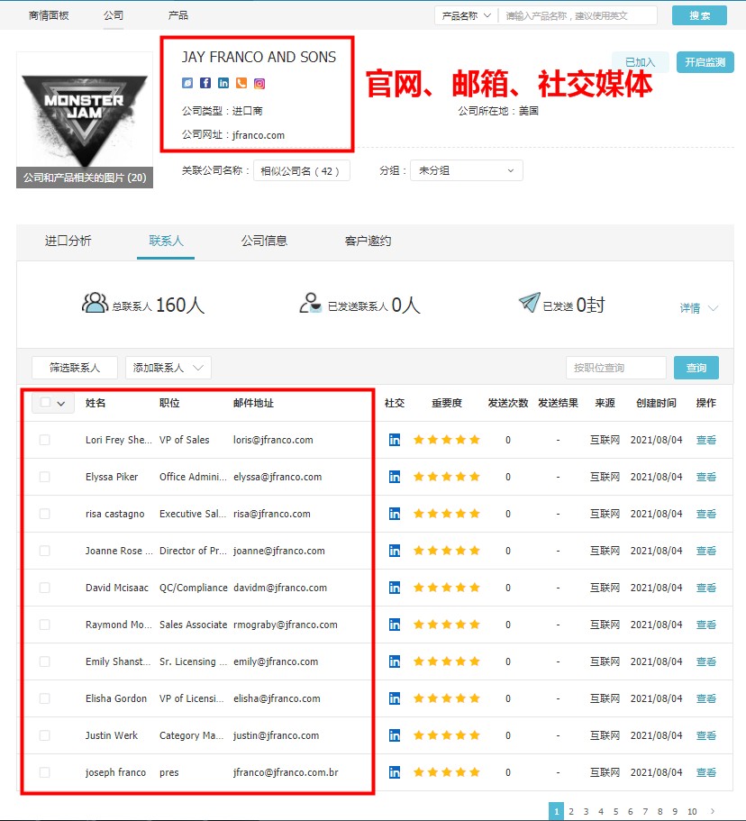Open the company website icon under JAY FRANCO AND SONS
Screen dimensions: 746x821
187,83
